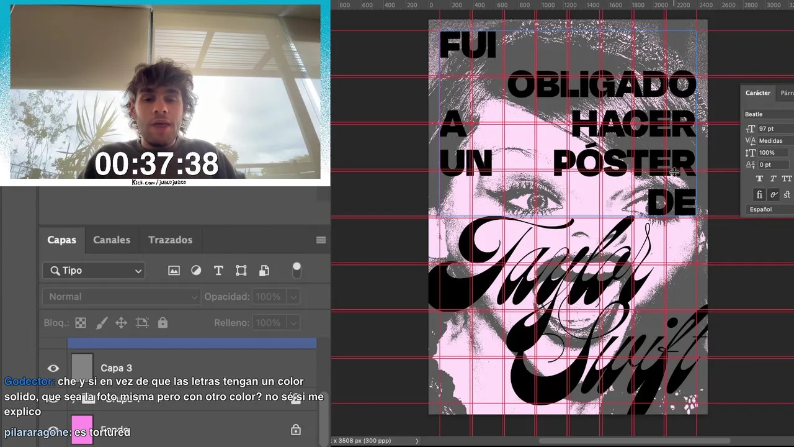Lock artboard nesting icon

(x=142, y=323)
